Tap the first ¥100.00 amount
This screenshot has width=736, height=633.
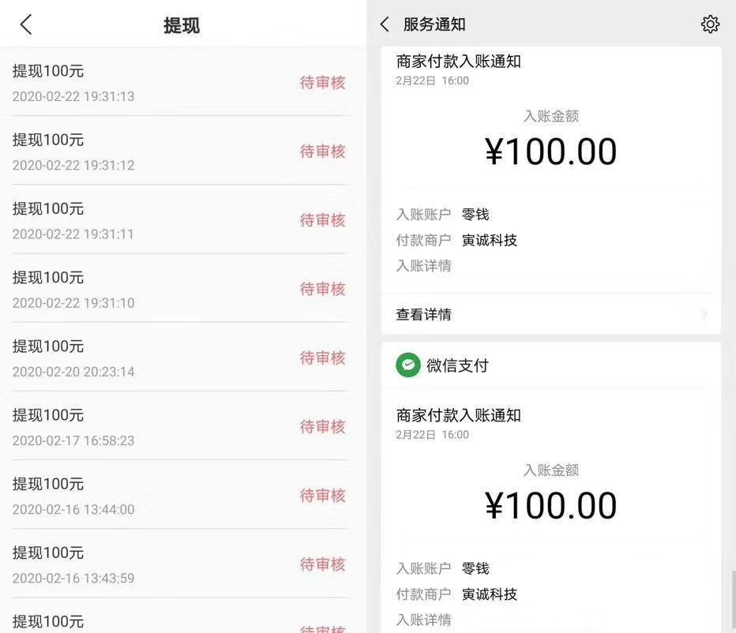[x=550, y=152]
